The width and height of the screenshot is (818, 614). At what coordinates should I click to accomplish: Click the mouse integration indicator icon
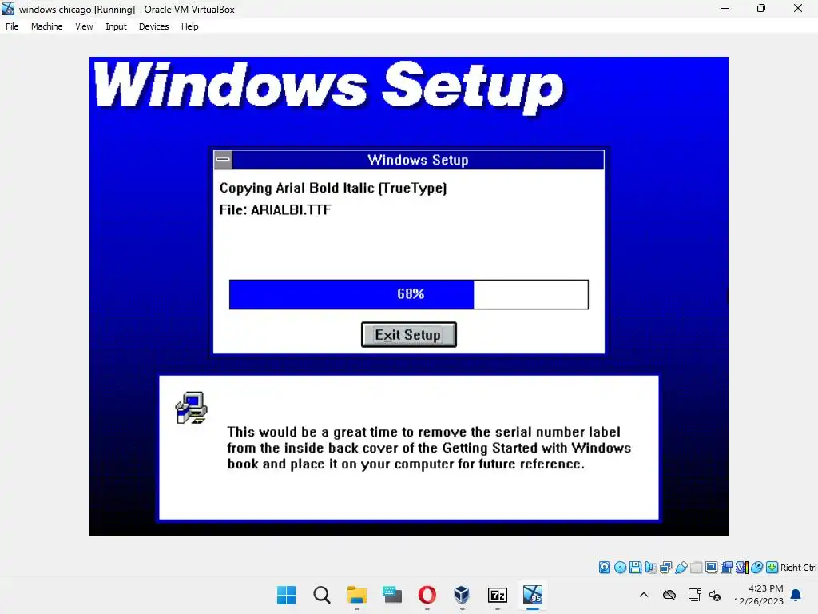coord(757,568)
